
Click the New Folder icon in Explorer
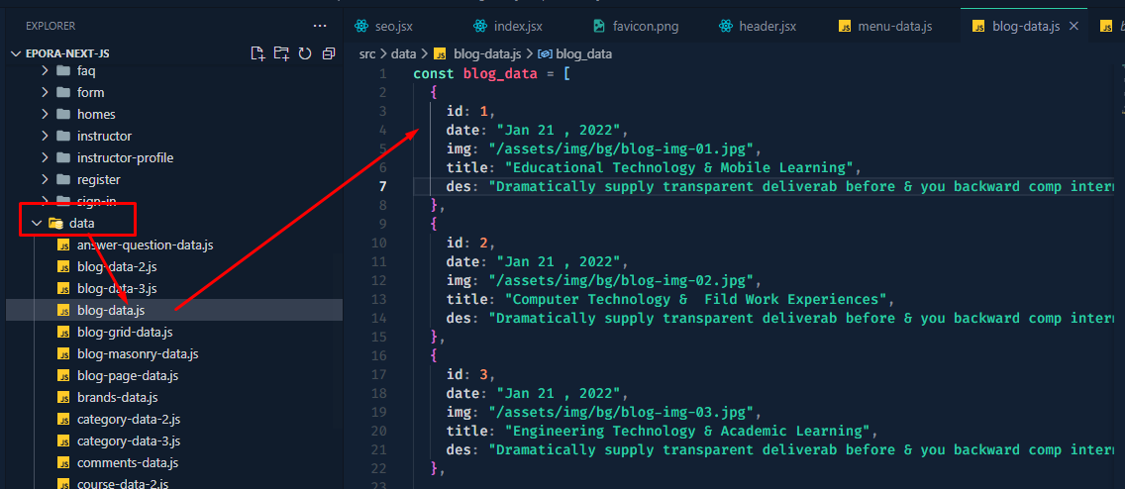tap(281, 53)
